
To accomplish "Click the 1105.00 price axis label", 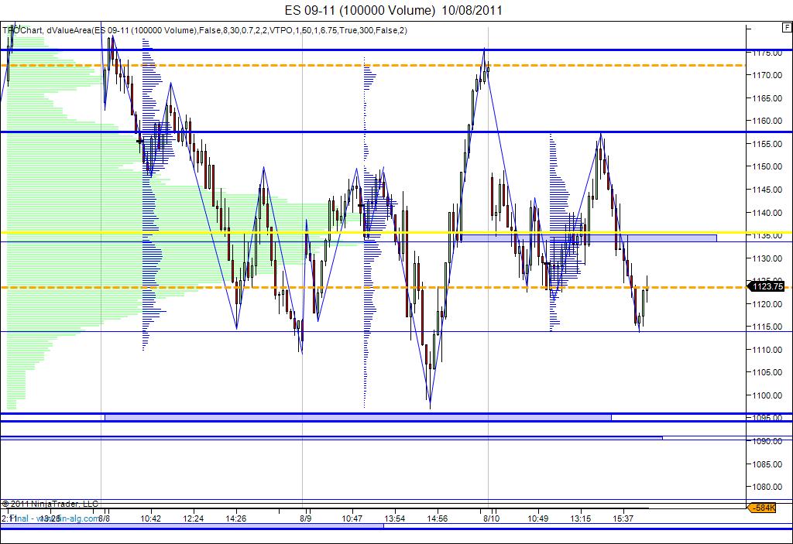I will [767, 372].
